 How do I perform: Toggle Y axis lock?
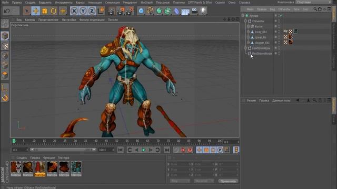click(x=83, y=10)
